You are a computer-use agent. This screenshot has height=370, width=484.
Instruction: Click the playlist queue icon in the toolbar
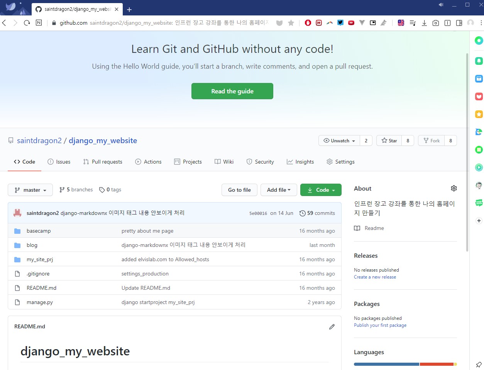pyautogui.click(x=413, y=23)
